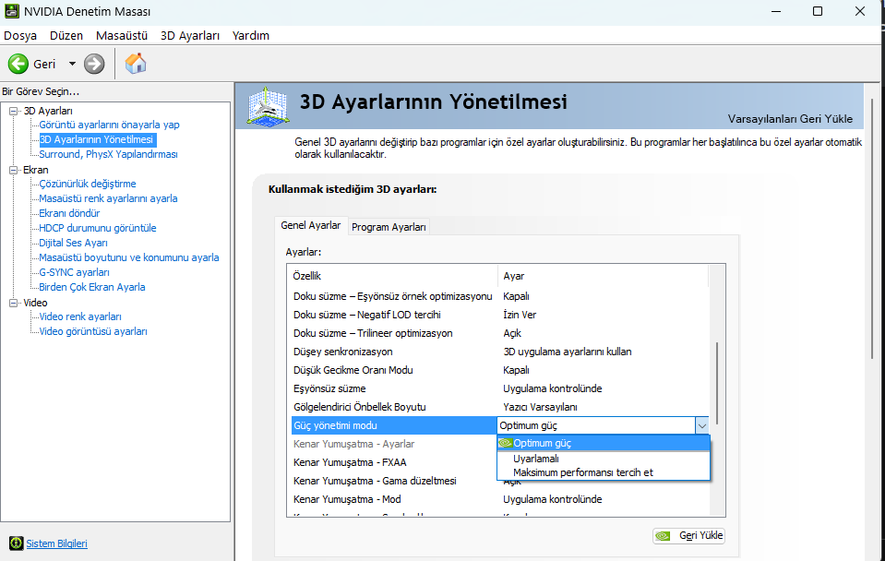Open the Yardım menu
Image resolution: width=885 pixels, height=561 pixels.
251,36
